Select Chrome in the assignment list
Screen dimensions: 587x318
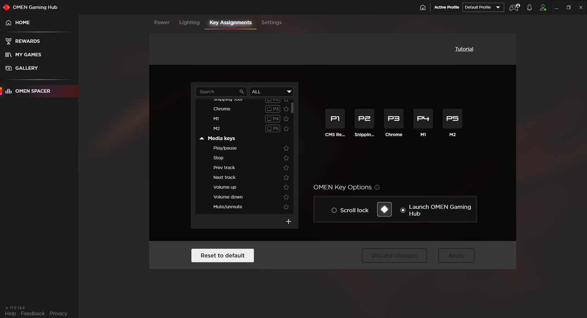pyautogui.click(x=222, y=109)
